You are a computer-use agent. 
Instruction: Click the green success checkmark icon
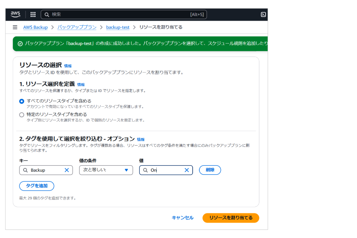[20, 44]
